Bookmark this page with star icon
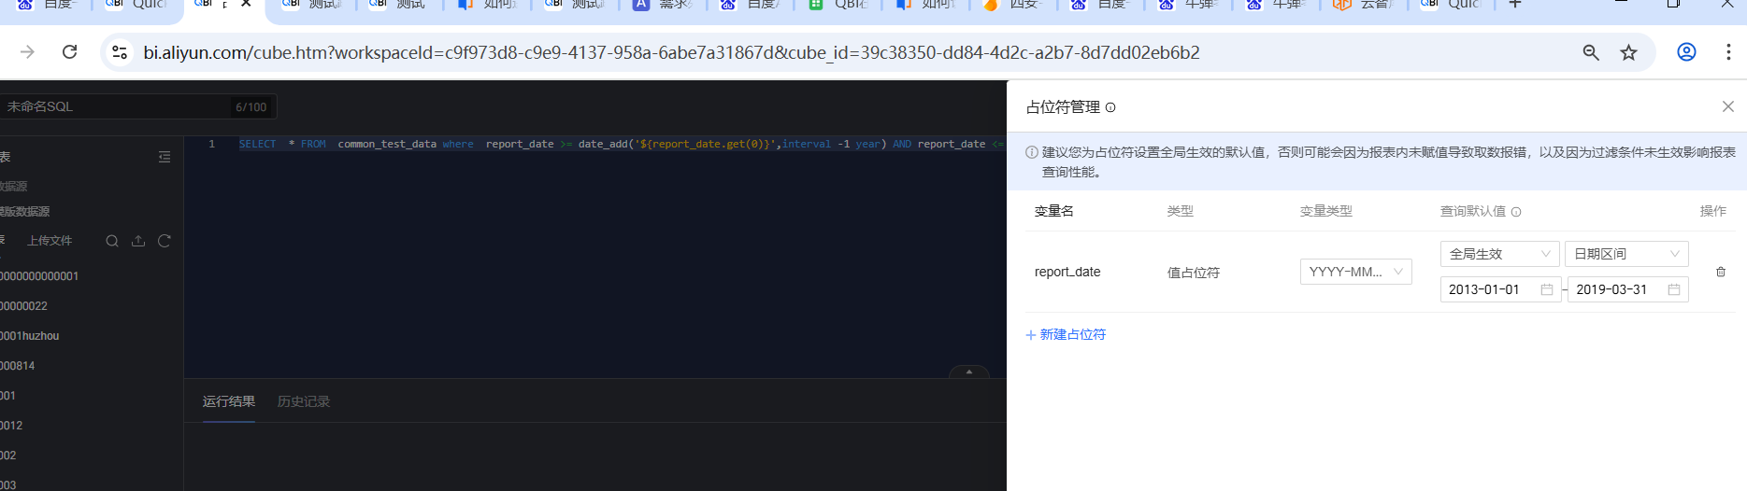Image resolution: width=1747 pixels, height=491 pixels. [1628, 52]
